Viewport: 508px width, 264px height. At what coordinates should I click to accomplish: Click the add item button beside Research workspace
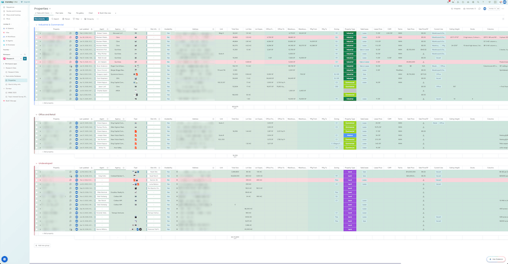pos(25,59)
